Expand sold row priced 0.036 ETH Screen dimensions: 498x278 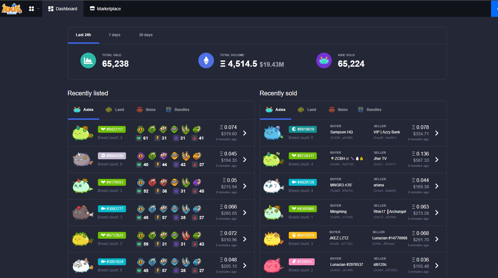click(x=437, y=266)
